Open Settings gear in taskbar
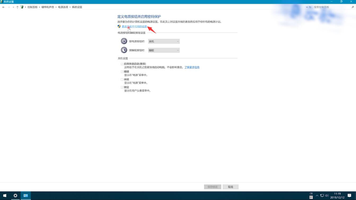The image size is (356, 200). (x=15, y=195)
